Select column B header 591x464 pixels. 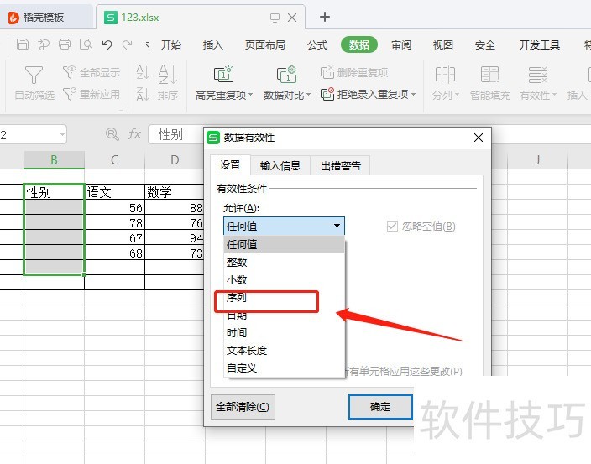click(x=54, y=160)
